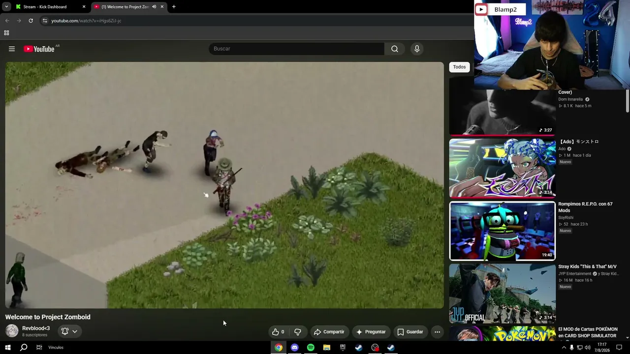Open the Windows notification center
Image resolution: width=630 pixels, height=354 pixels.
pos(619,348)
